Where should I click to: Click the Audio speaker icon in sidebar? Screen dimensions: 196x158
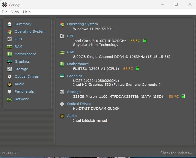click(10, 84)
